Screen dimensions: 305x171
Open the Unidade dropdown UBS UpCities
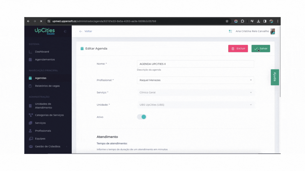[x=195, y=105]
